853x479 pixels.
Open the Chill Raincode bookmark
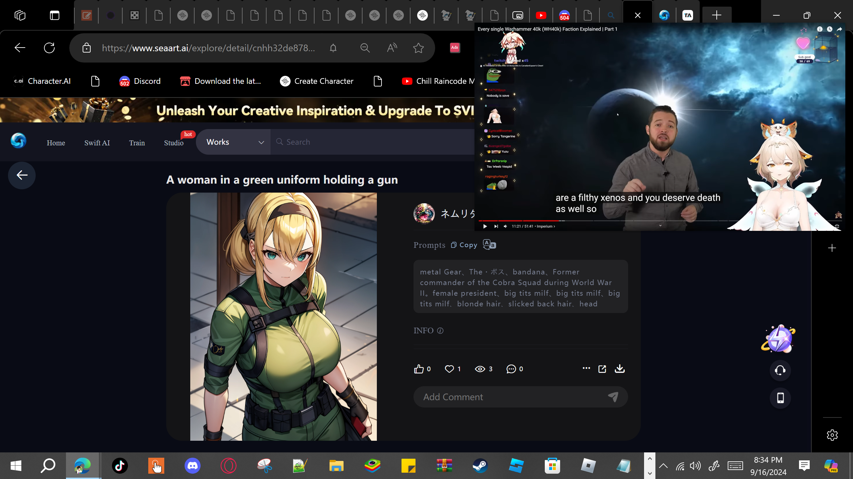tap(438, 81)
